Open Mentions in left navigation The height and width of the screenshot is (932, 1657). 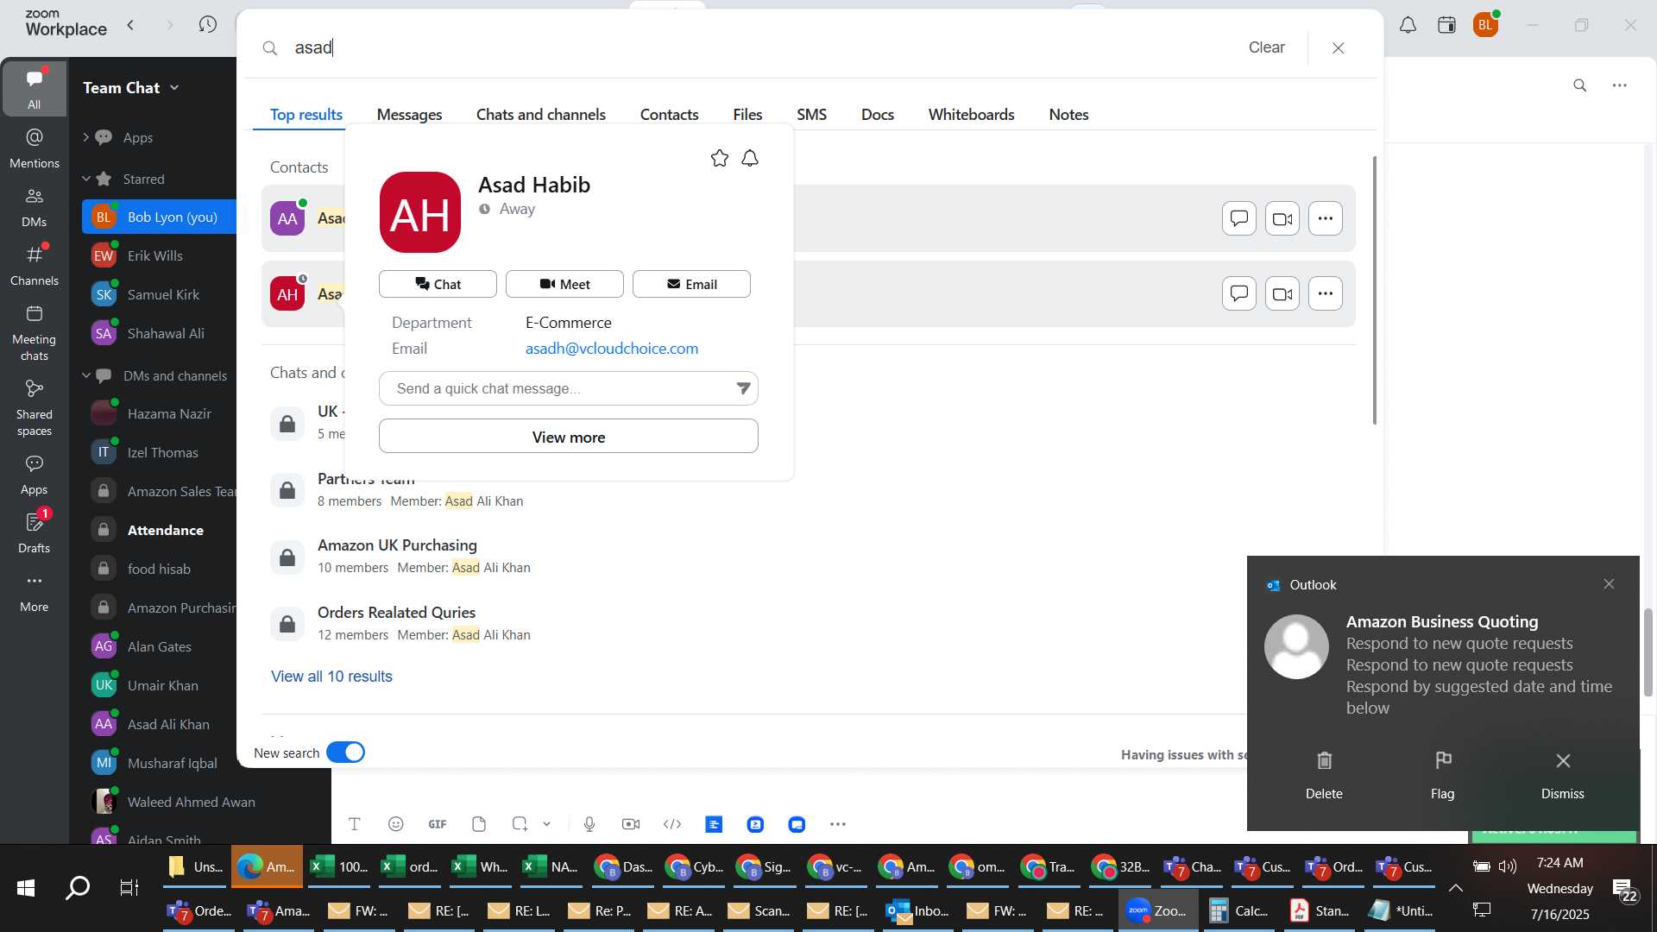coord(35,148)
